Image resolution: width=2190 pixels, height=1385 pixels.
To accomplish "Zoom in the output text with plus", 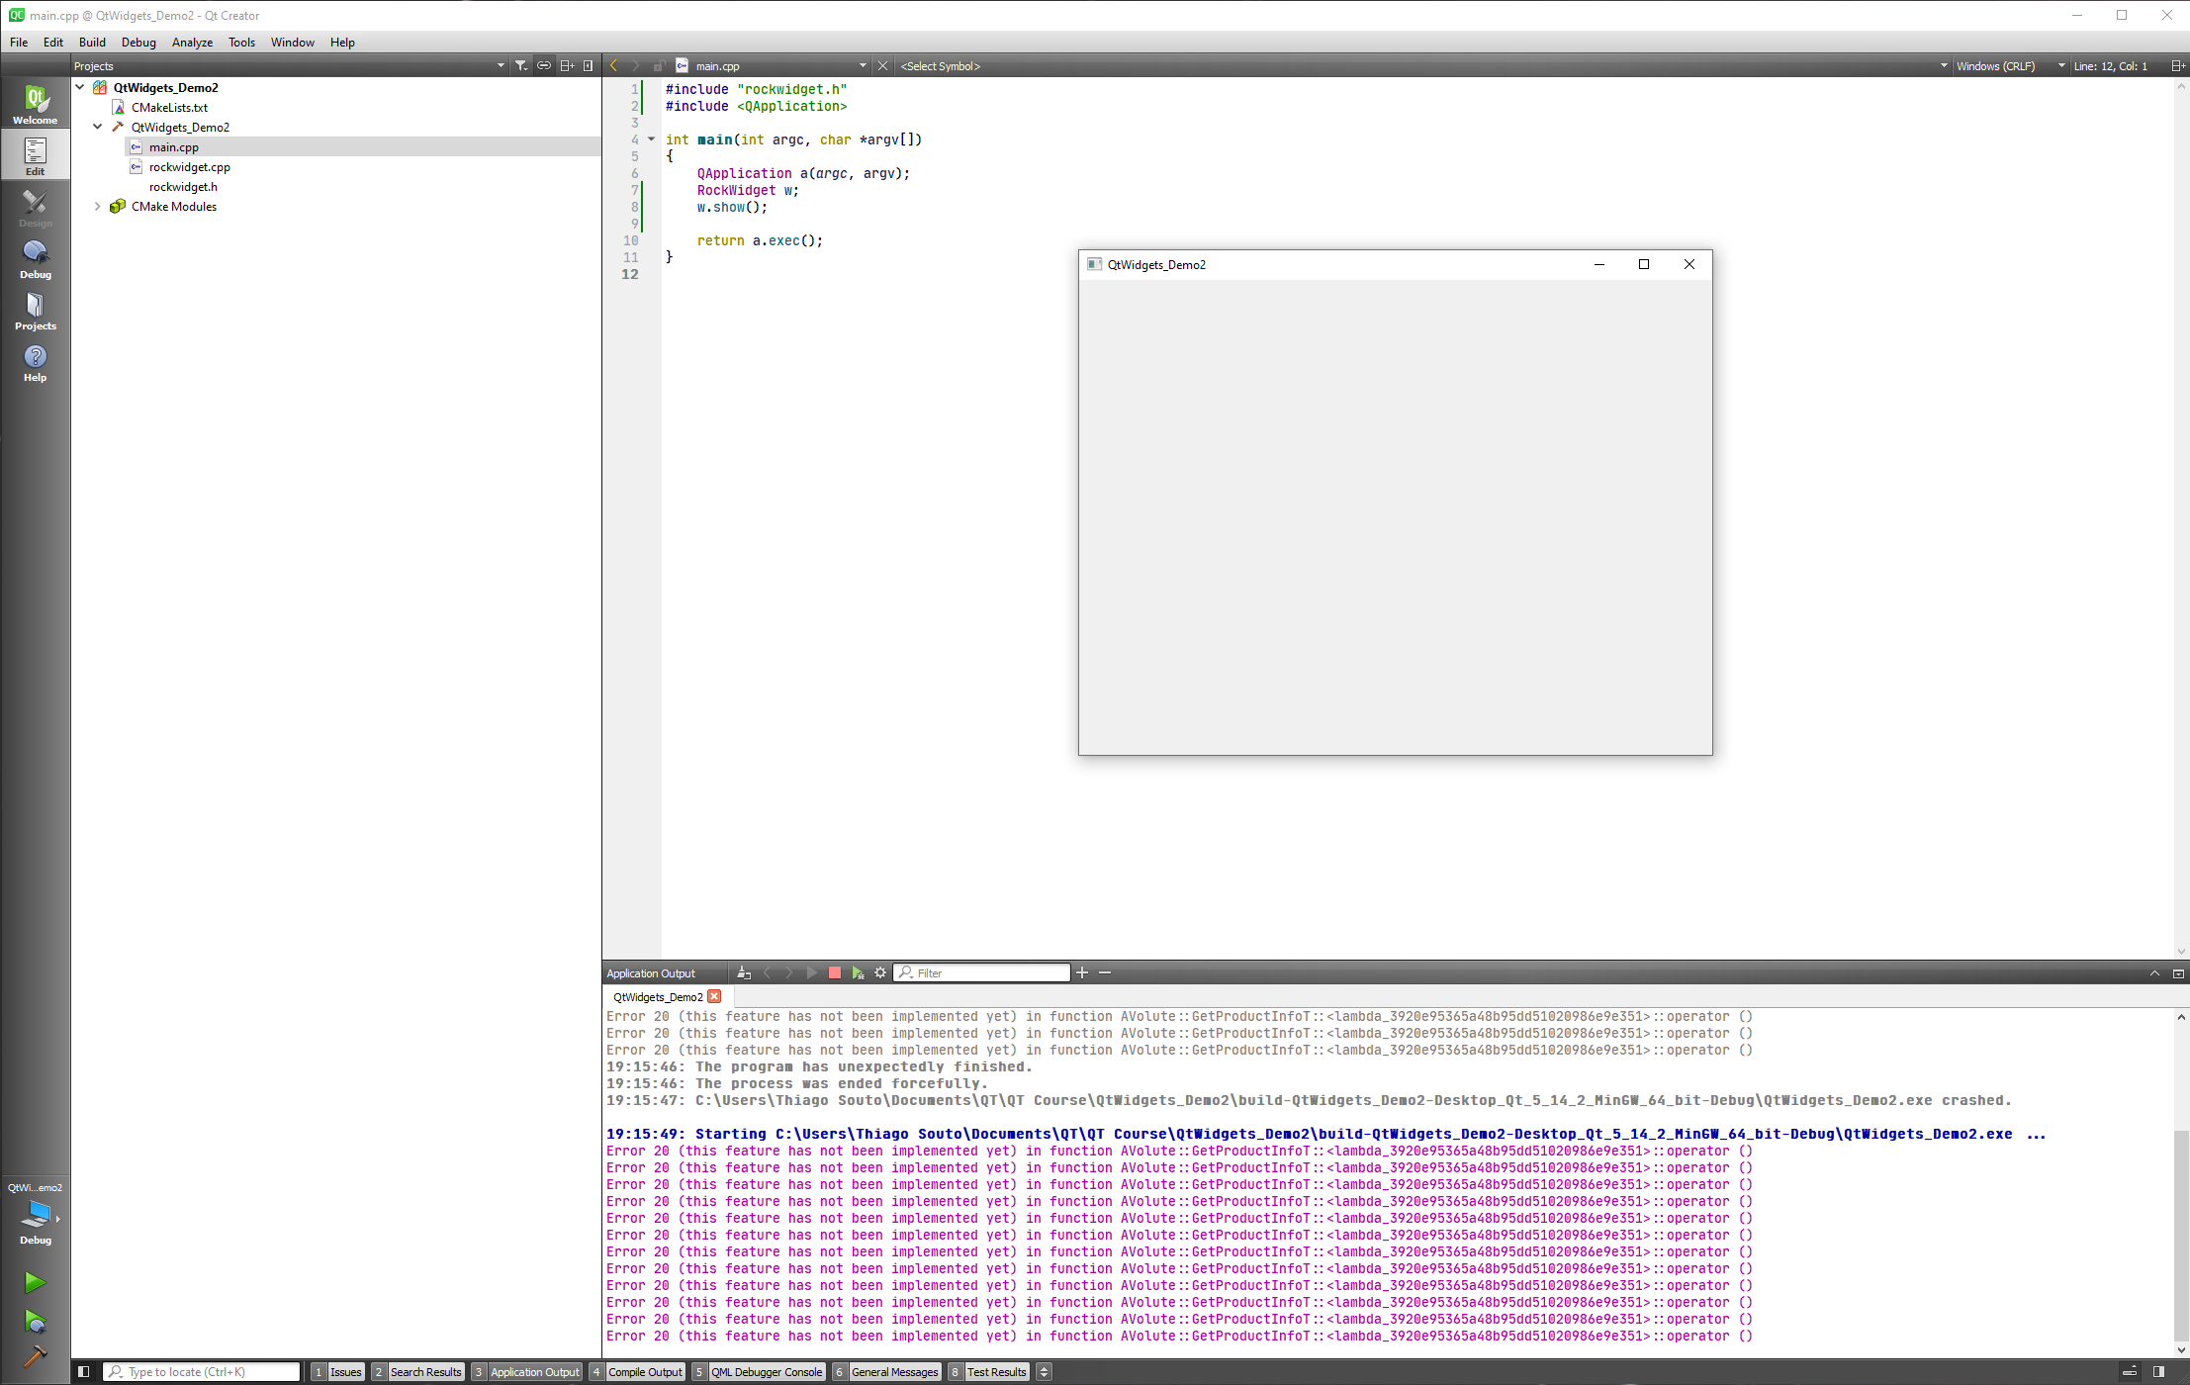I will [x=1082, y=973].
